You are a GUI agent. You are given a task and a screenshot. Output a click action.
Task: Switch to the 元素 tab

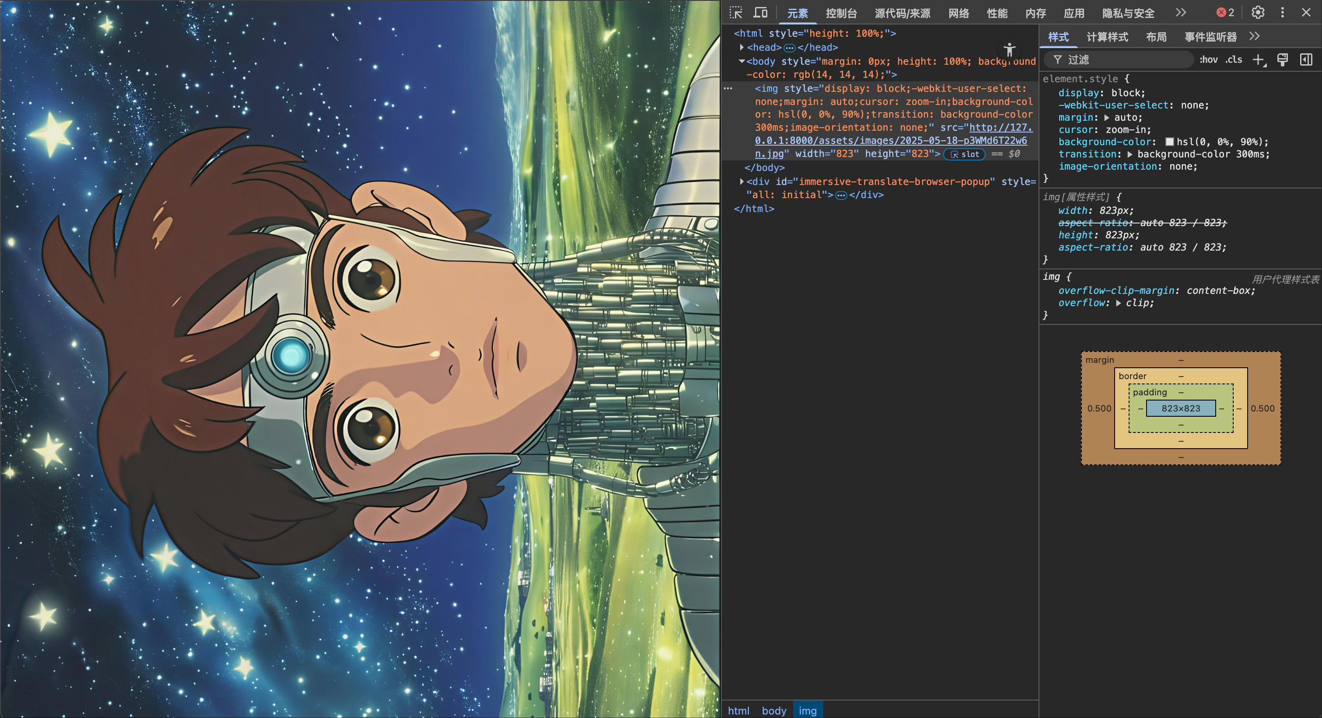click(797, 13)
